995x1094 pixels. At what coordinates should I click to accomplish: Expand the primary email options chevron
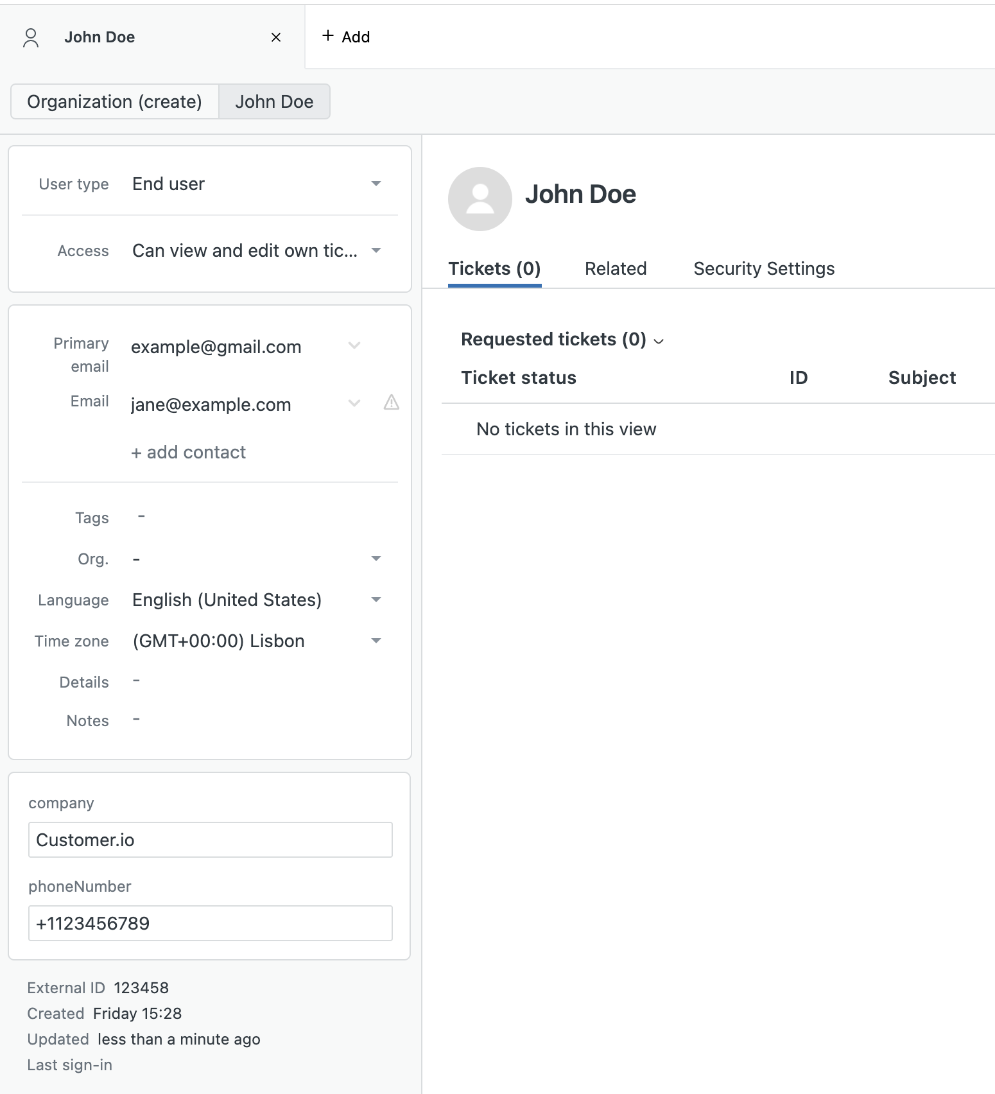point(354,346)
